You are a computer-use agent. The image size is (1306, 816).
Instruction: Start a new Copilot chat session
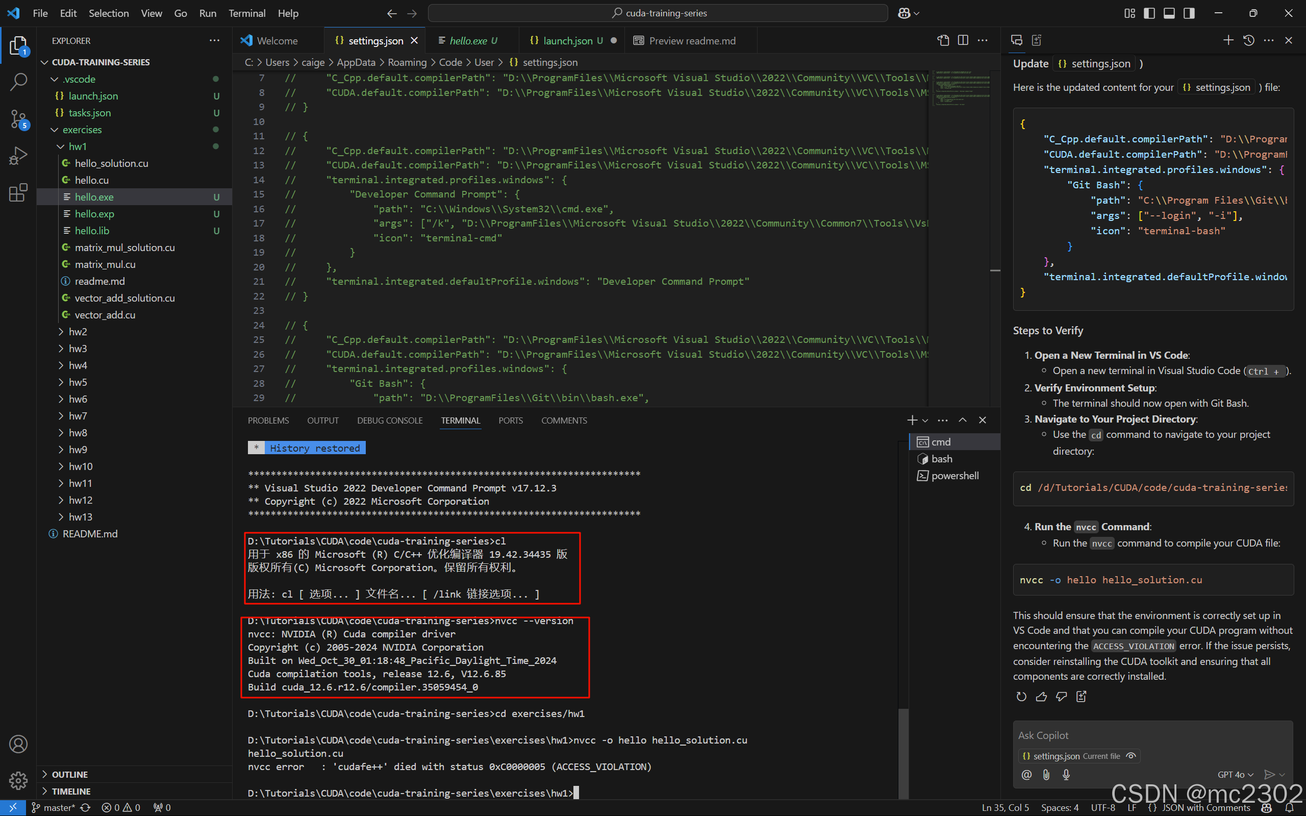tap(1228, 40)
